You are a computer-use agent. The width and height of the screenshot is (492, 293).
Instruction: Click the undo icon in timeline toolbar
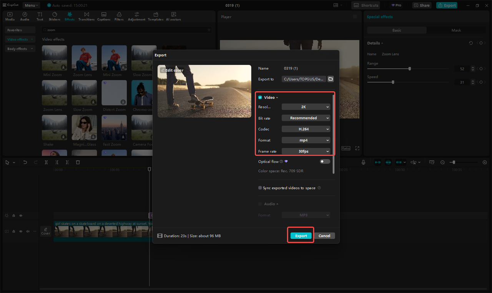tap(25, 162)
